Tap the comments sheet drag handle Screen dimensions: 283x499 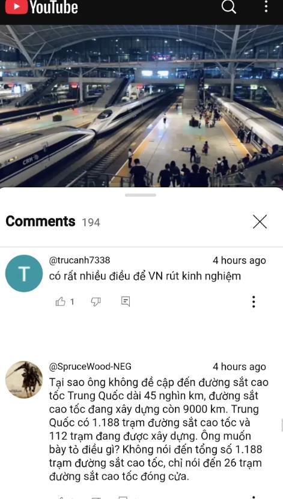(141, 195)
